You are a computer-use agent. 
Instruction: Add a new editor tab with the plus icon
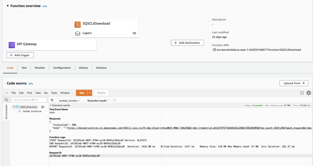click(x=115, y=100)
